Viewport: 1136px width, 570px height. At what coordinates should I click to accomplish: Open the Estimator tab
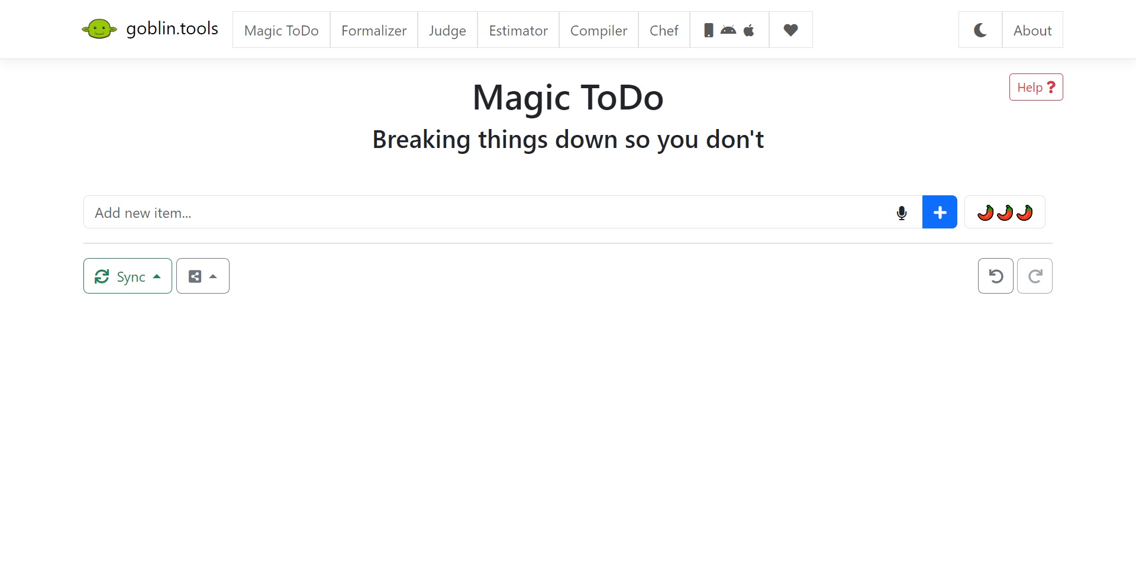click(x=518, y=30)
